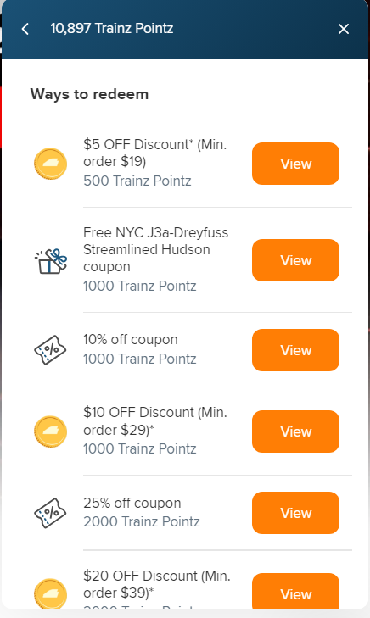Screen dimensions: 370x618
Task: View the 10% off coupon reward
Action: [x=296, y=350]
